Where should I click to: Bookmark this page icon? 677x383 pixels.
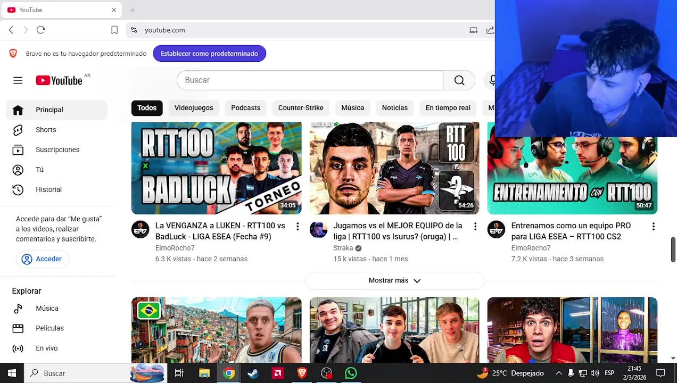coord(114,30)
